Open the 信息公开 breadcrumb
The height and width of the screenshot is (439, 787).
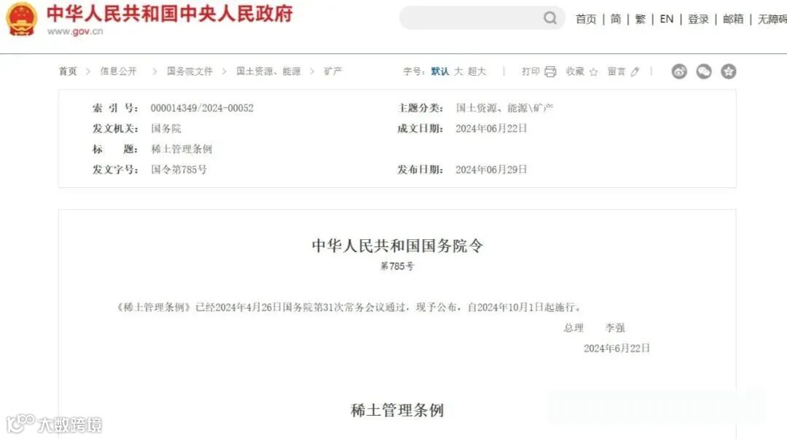(x=119, y=71)
